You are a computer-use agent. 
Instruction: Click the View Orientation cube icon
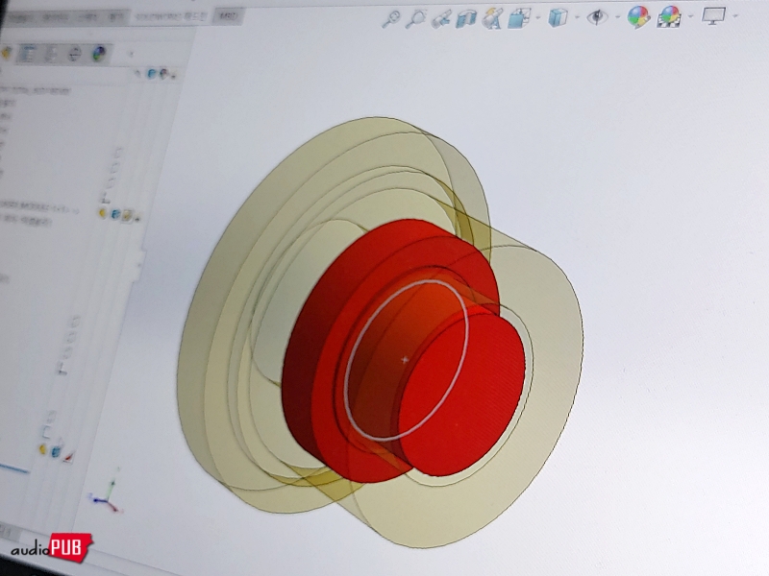[518, 18]
